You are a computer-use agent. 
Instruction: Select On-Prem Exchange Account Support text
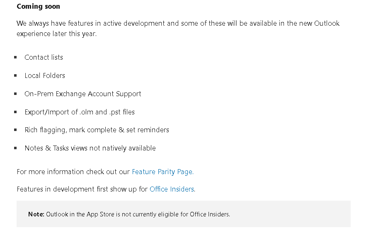point(83,94)
